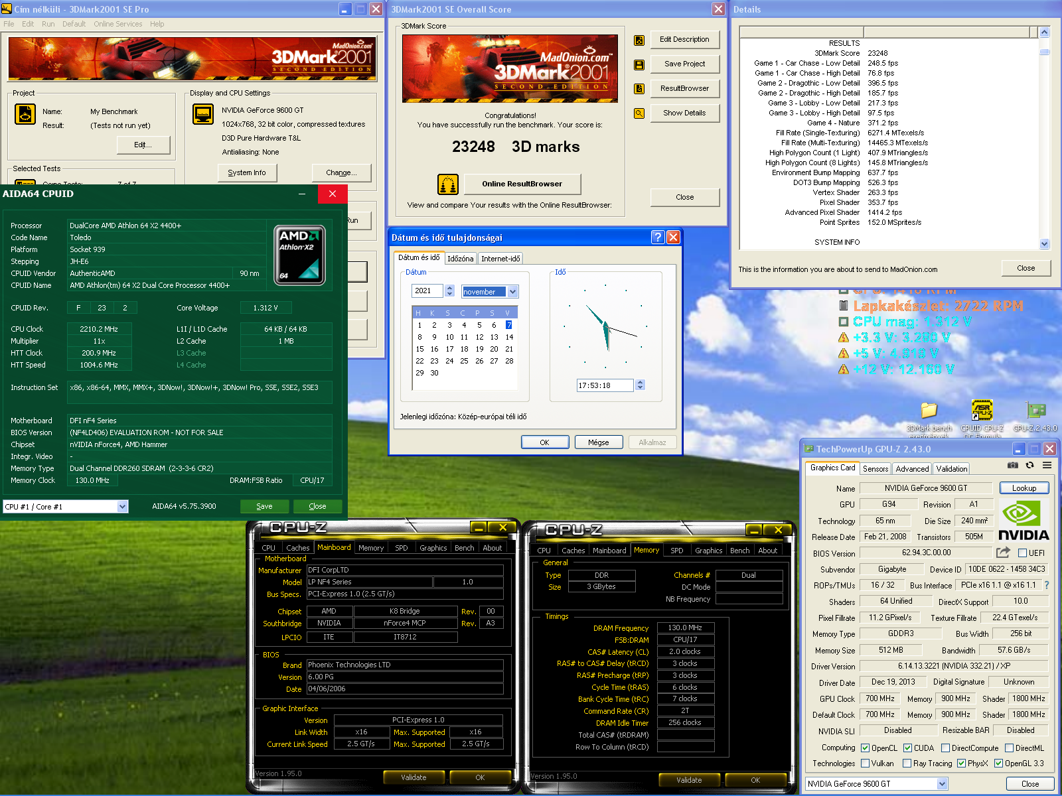1062x796 pixels.
Task: Click the lapkakészlet sensor icon on the desktop overlay
Action: pos(844,306)
